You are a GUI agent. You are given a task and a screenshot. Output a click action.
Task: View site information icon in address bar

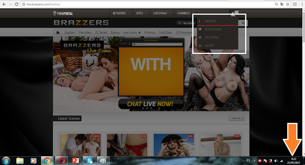(x=24, y=4)
